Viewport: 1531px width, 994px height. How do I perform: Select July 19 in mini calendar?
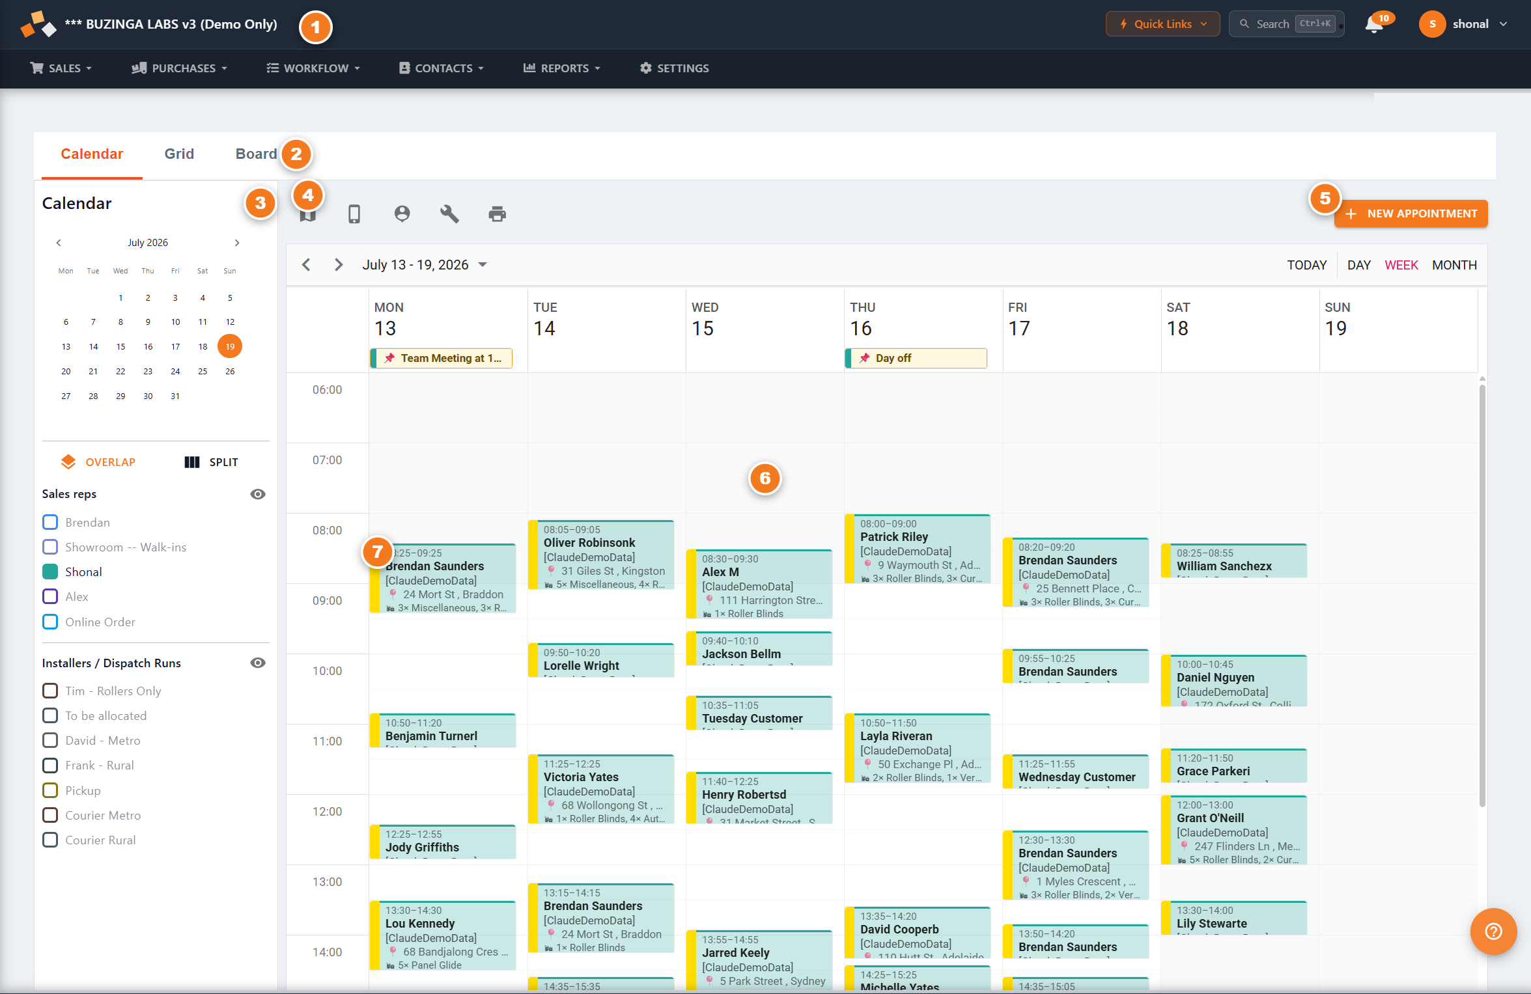pos(230,347)
